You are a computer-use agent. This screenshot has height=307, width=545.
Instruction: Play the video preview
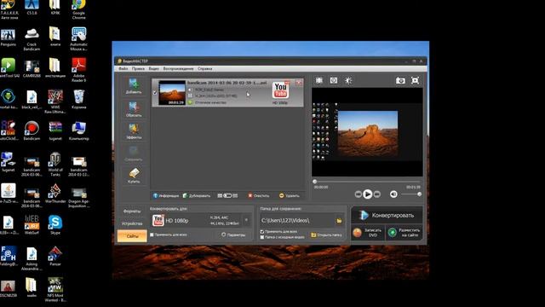coord(367,194)
